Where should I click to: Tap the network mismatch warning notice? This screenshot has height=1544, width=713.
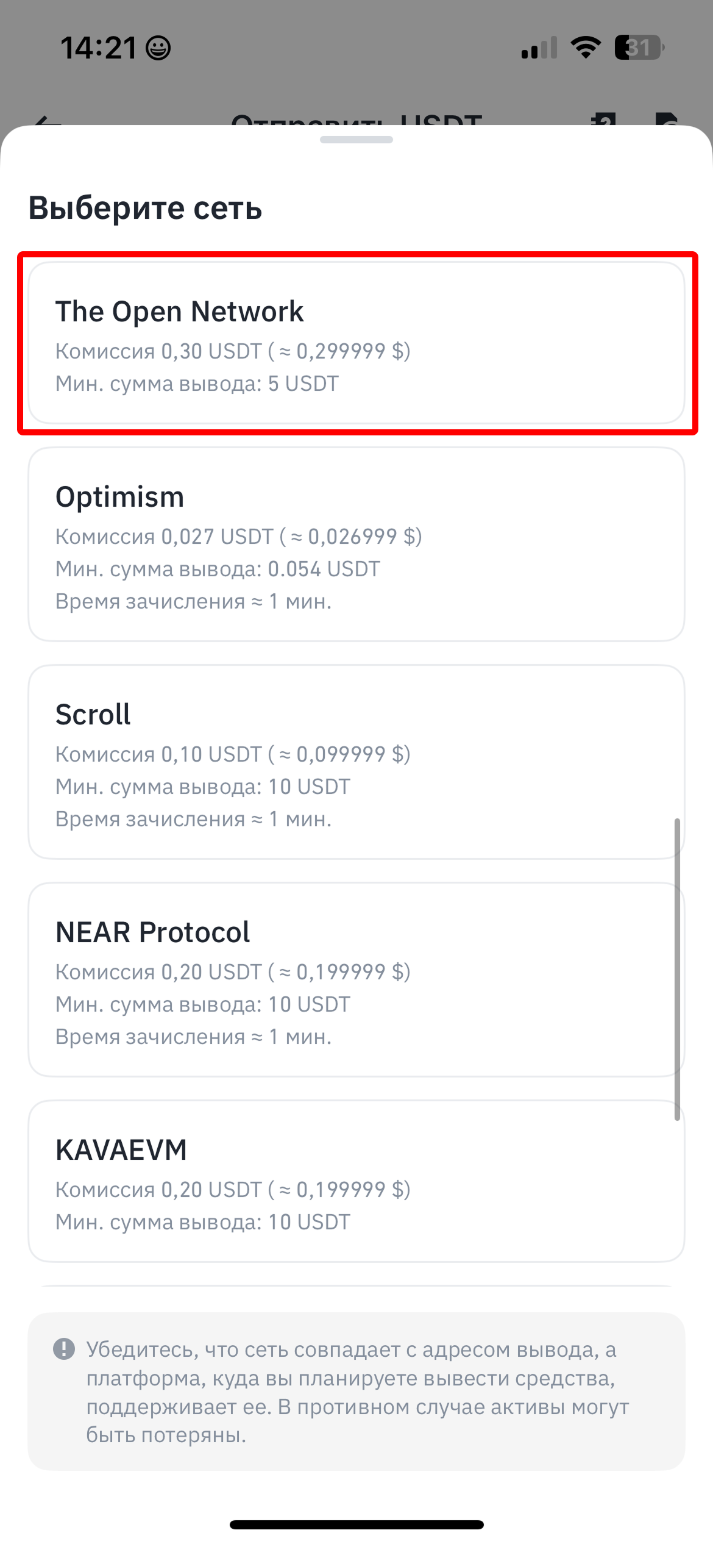(357, 1392)
